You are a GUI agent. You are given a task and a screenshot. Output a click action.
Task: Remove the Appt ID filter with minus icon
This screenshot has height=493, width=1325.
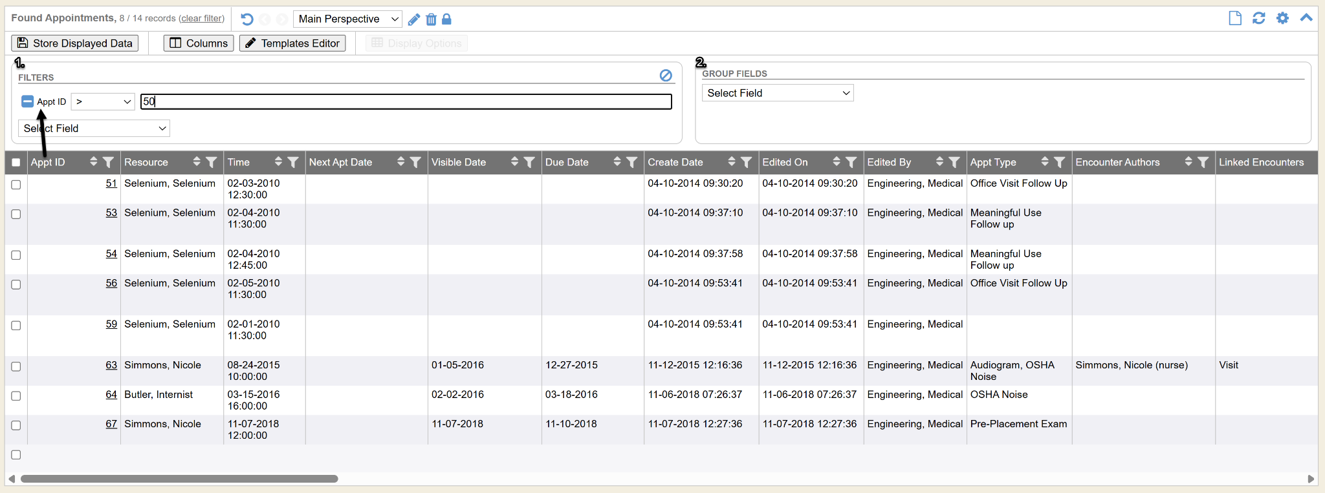pyautogui.click(x=27, y=101)
